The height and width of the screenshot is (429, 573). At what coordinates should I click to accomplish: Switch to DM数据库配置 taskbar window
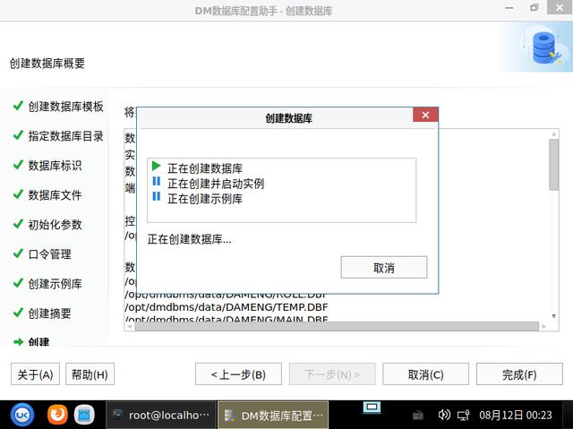pos(273,415)
